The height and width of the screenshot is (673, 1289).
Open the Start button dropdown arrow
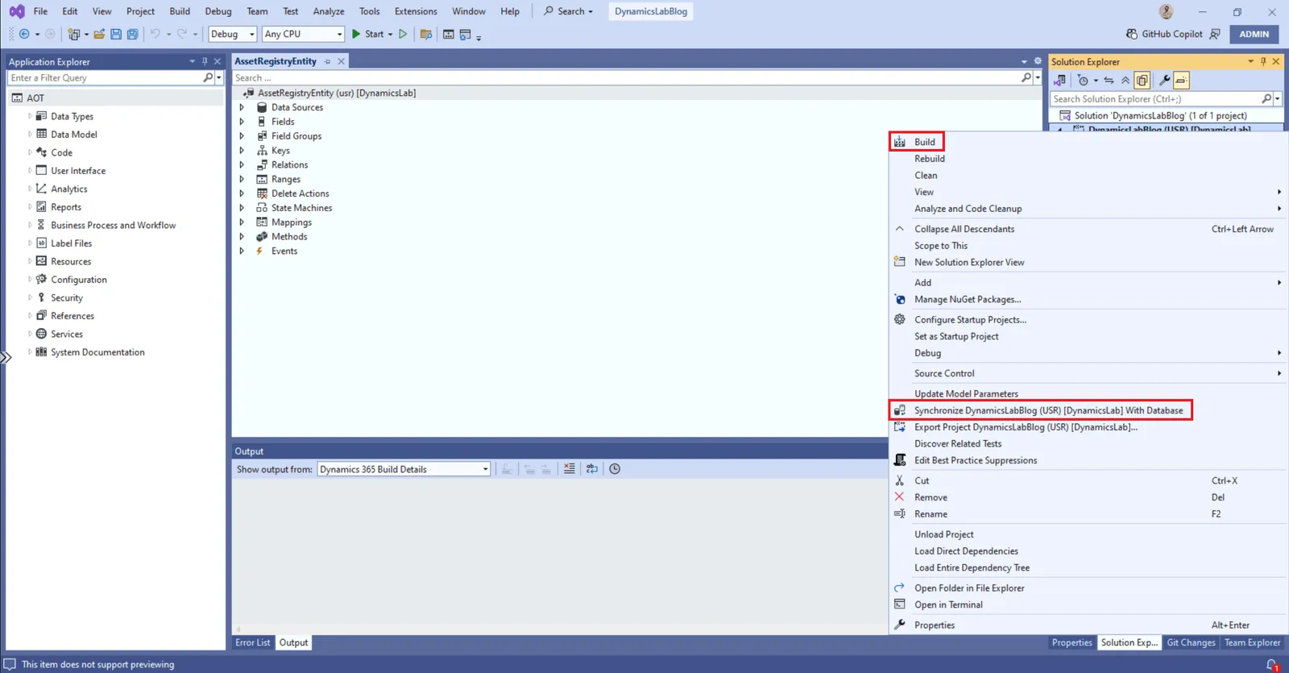391,34
